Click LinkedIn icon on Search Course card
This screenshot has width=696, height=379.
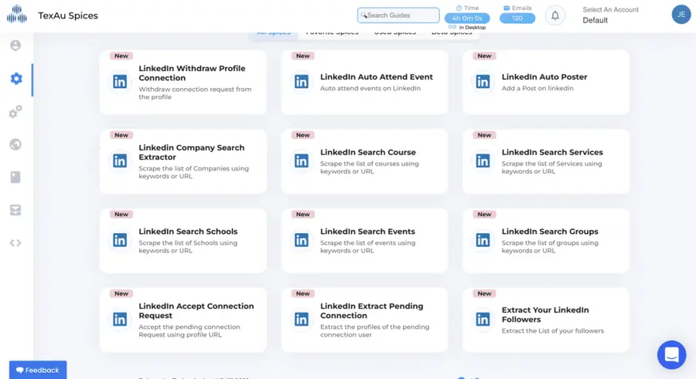pyautogui.click(x=302, y=161)
